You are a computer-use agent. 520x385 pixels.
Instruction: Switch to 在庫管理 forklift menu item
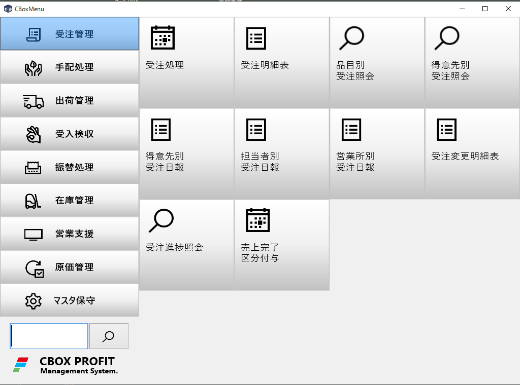tap(70, 201)
